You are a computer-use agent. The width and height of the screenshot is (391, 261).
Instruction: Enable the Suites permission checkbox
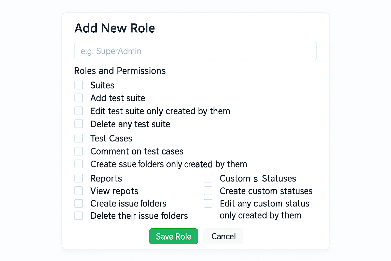(79, 85)
